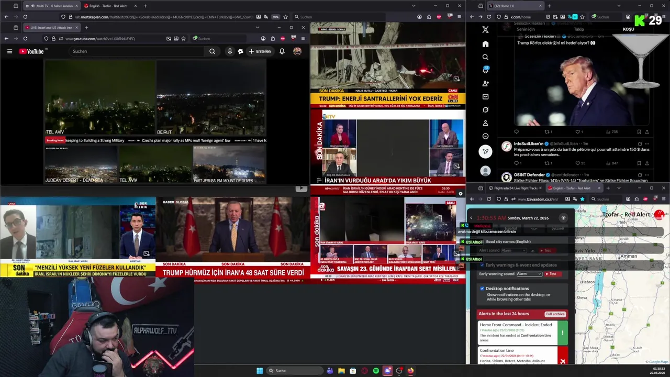Toggle Tzofar light/dark theme sun button
The width and height of the screenshot is (670, 377).
(x=563, y=218)
